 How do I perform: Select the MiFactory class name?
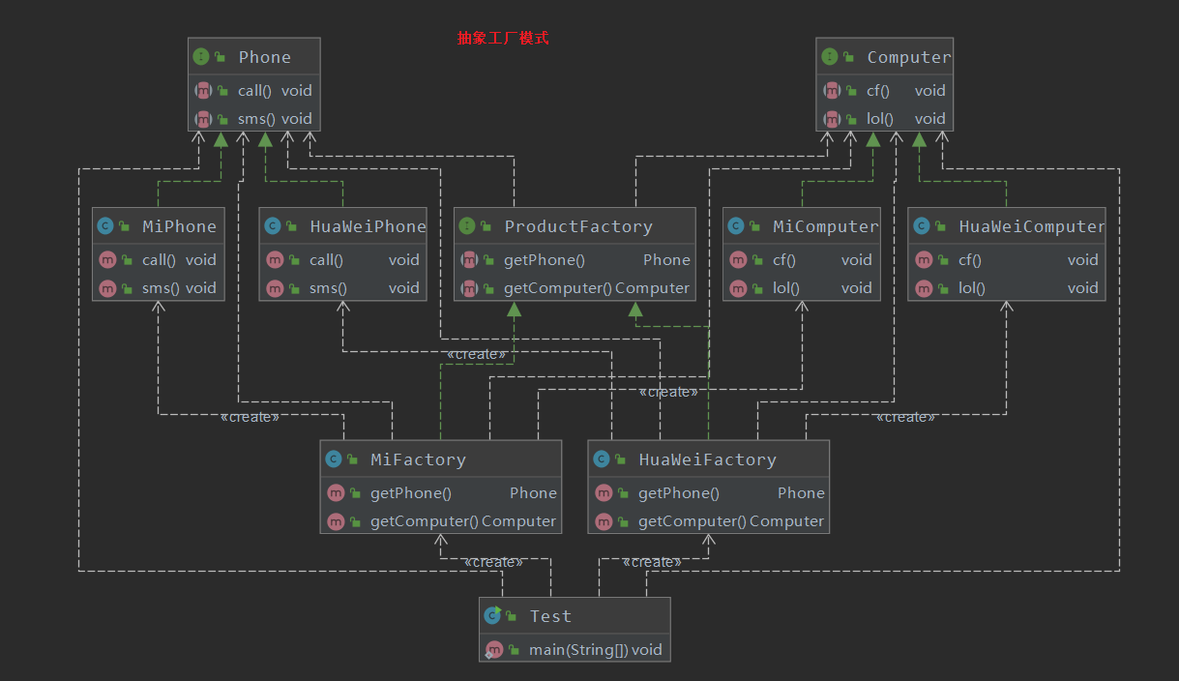point(418,459)
